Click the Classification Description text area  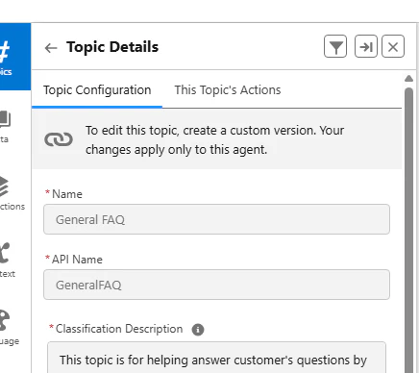[216, 358]
